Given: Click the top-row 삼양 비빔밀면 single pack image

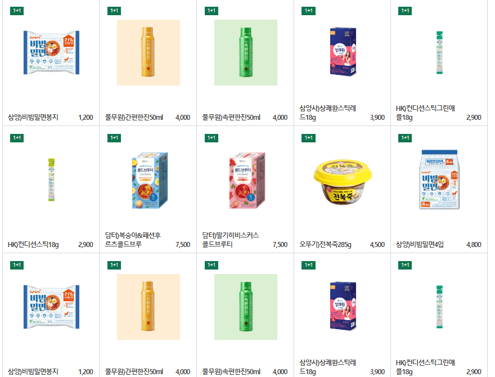Looking at the screenshot, I should click(x=51, y=52).
